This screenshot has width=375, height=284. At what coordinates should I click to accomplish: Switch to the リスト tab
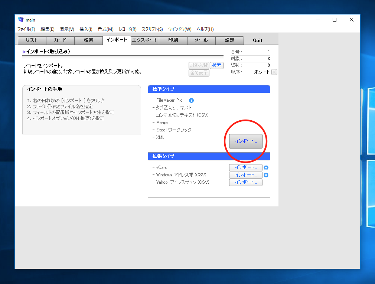[x=32, y=40]
